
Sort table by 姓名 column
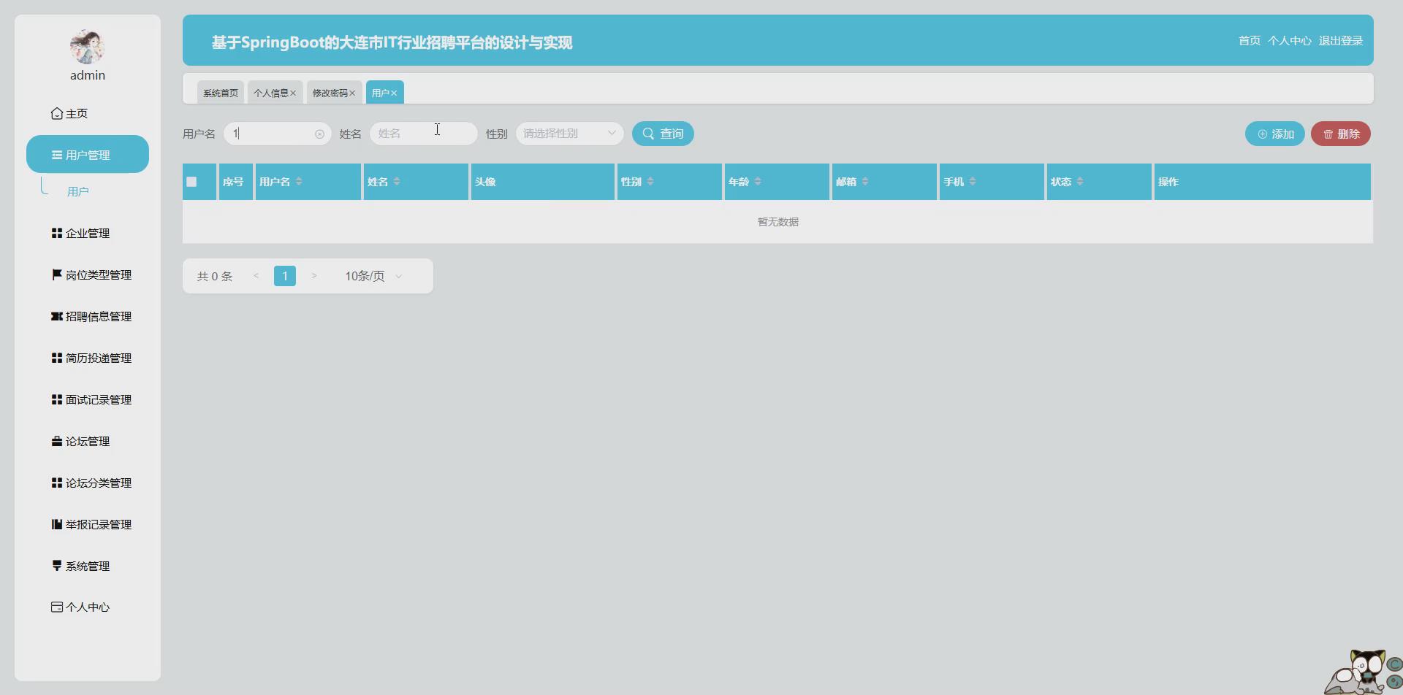tap(397, 182)
